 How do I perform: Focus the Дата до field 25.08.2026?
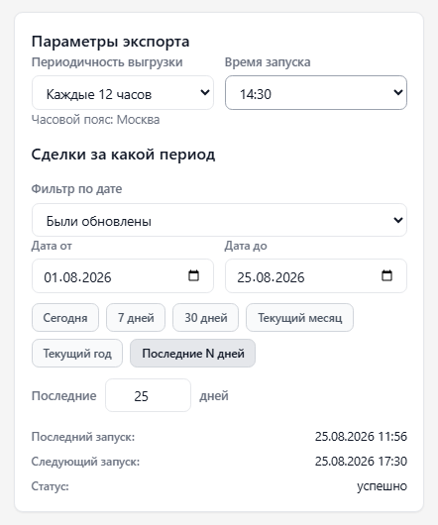316,276
